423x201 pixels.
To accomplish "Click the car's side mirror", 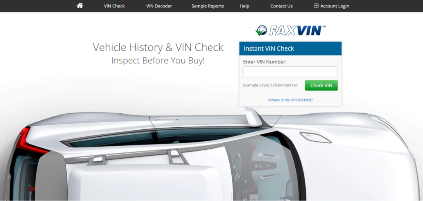I will click(x=254, y=117).
